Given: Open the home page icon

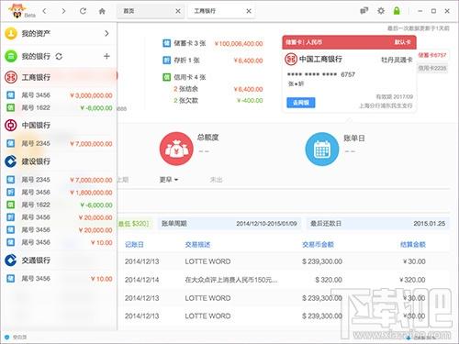Looking at the screenshot, I should (x=102, y=11).
